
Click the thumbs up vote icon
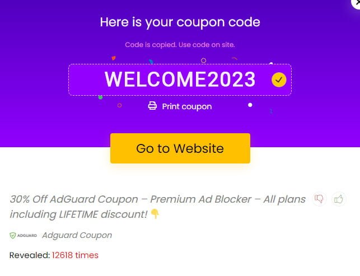(338, 199)
